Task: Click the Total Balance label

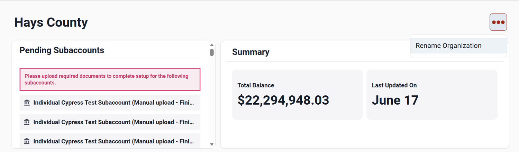Action: 256,85
